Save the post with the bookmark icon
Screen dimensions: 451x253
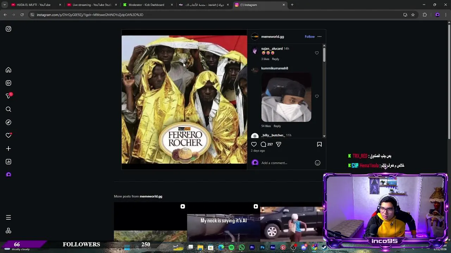319,144
